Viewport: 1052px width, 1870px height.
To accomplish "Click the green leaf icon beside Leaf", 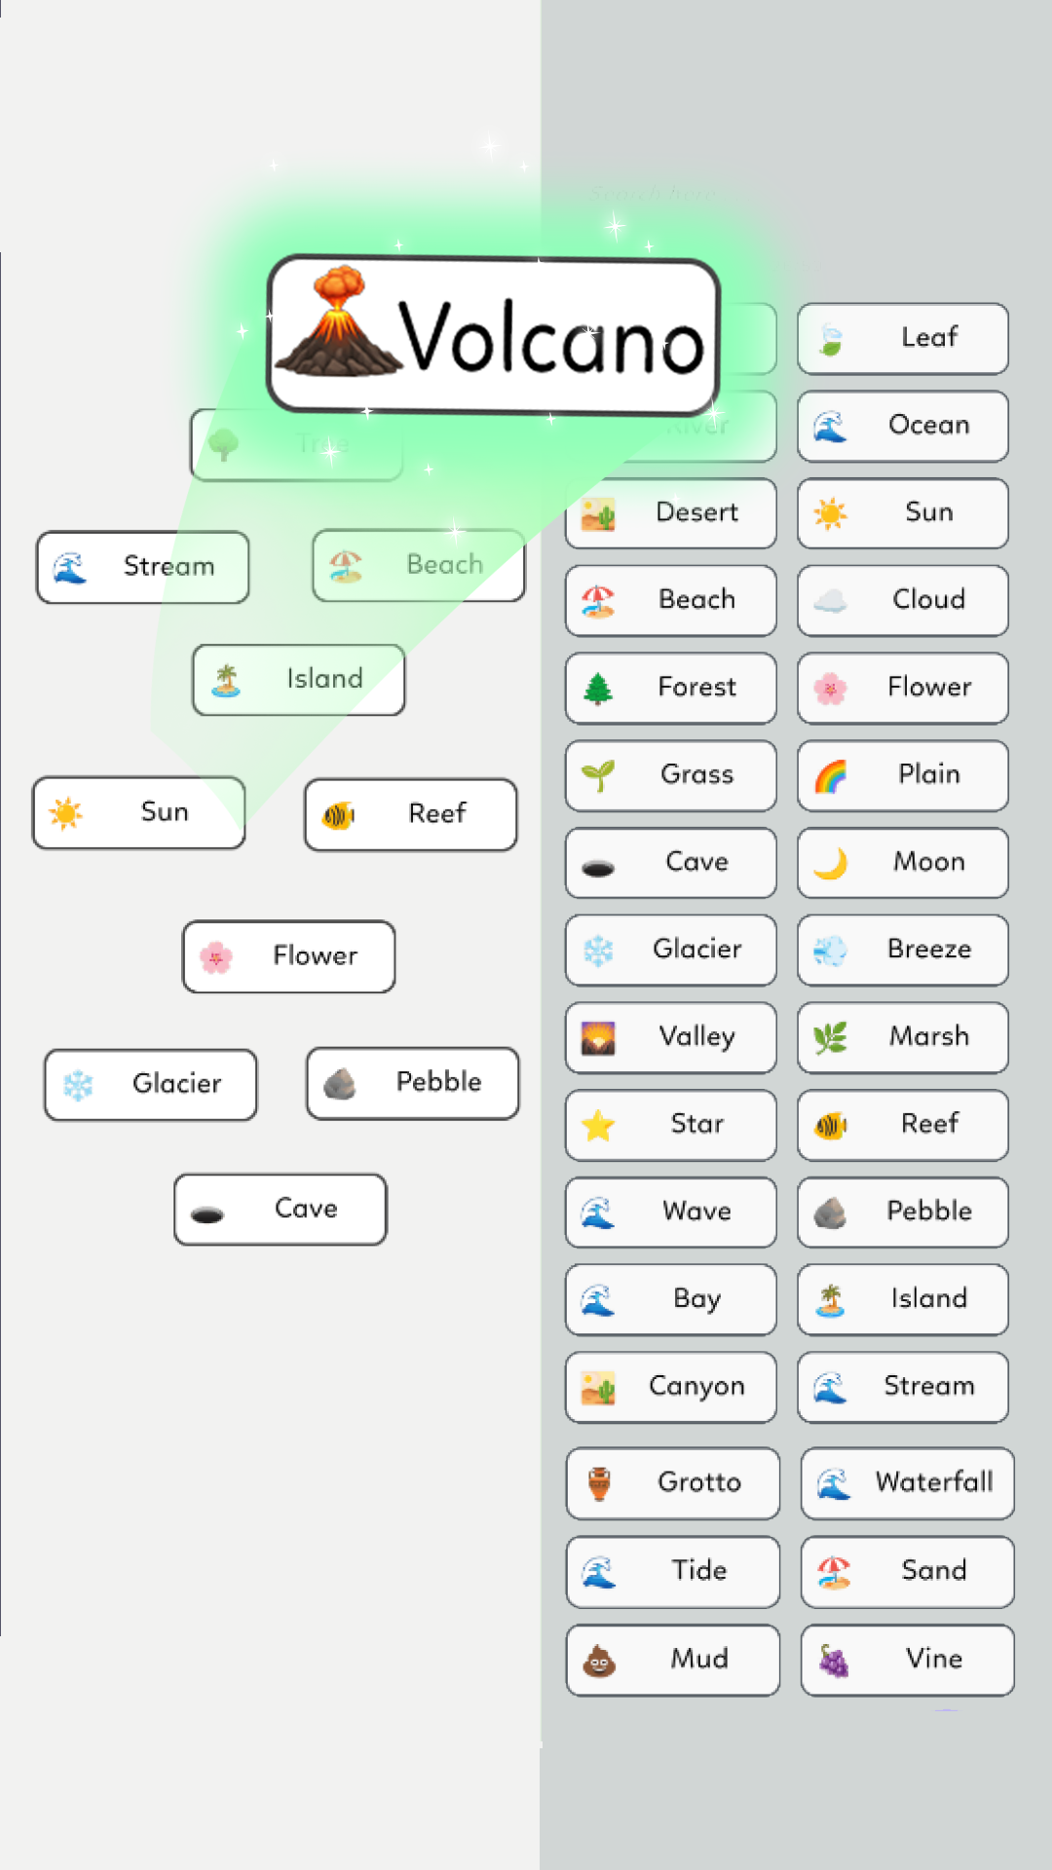I will 831,339.
